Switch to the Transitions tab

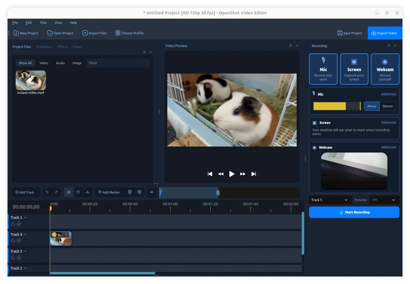[44, 47]
